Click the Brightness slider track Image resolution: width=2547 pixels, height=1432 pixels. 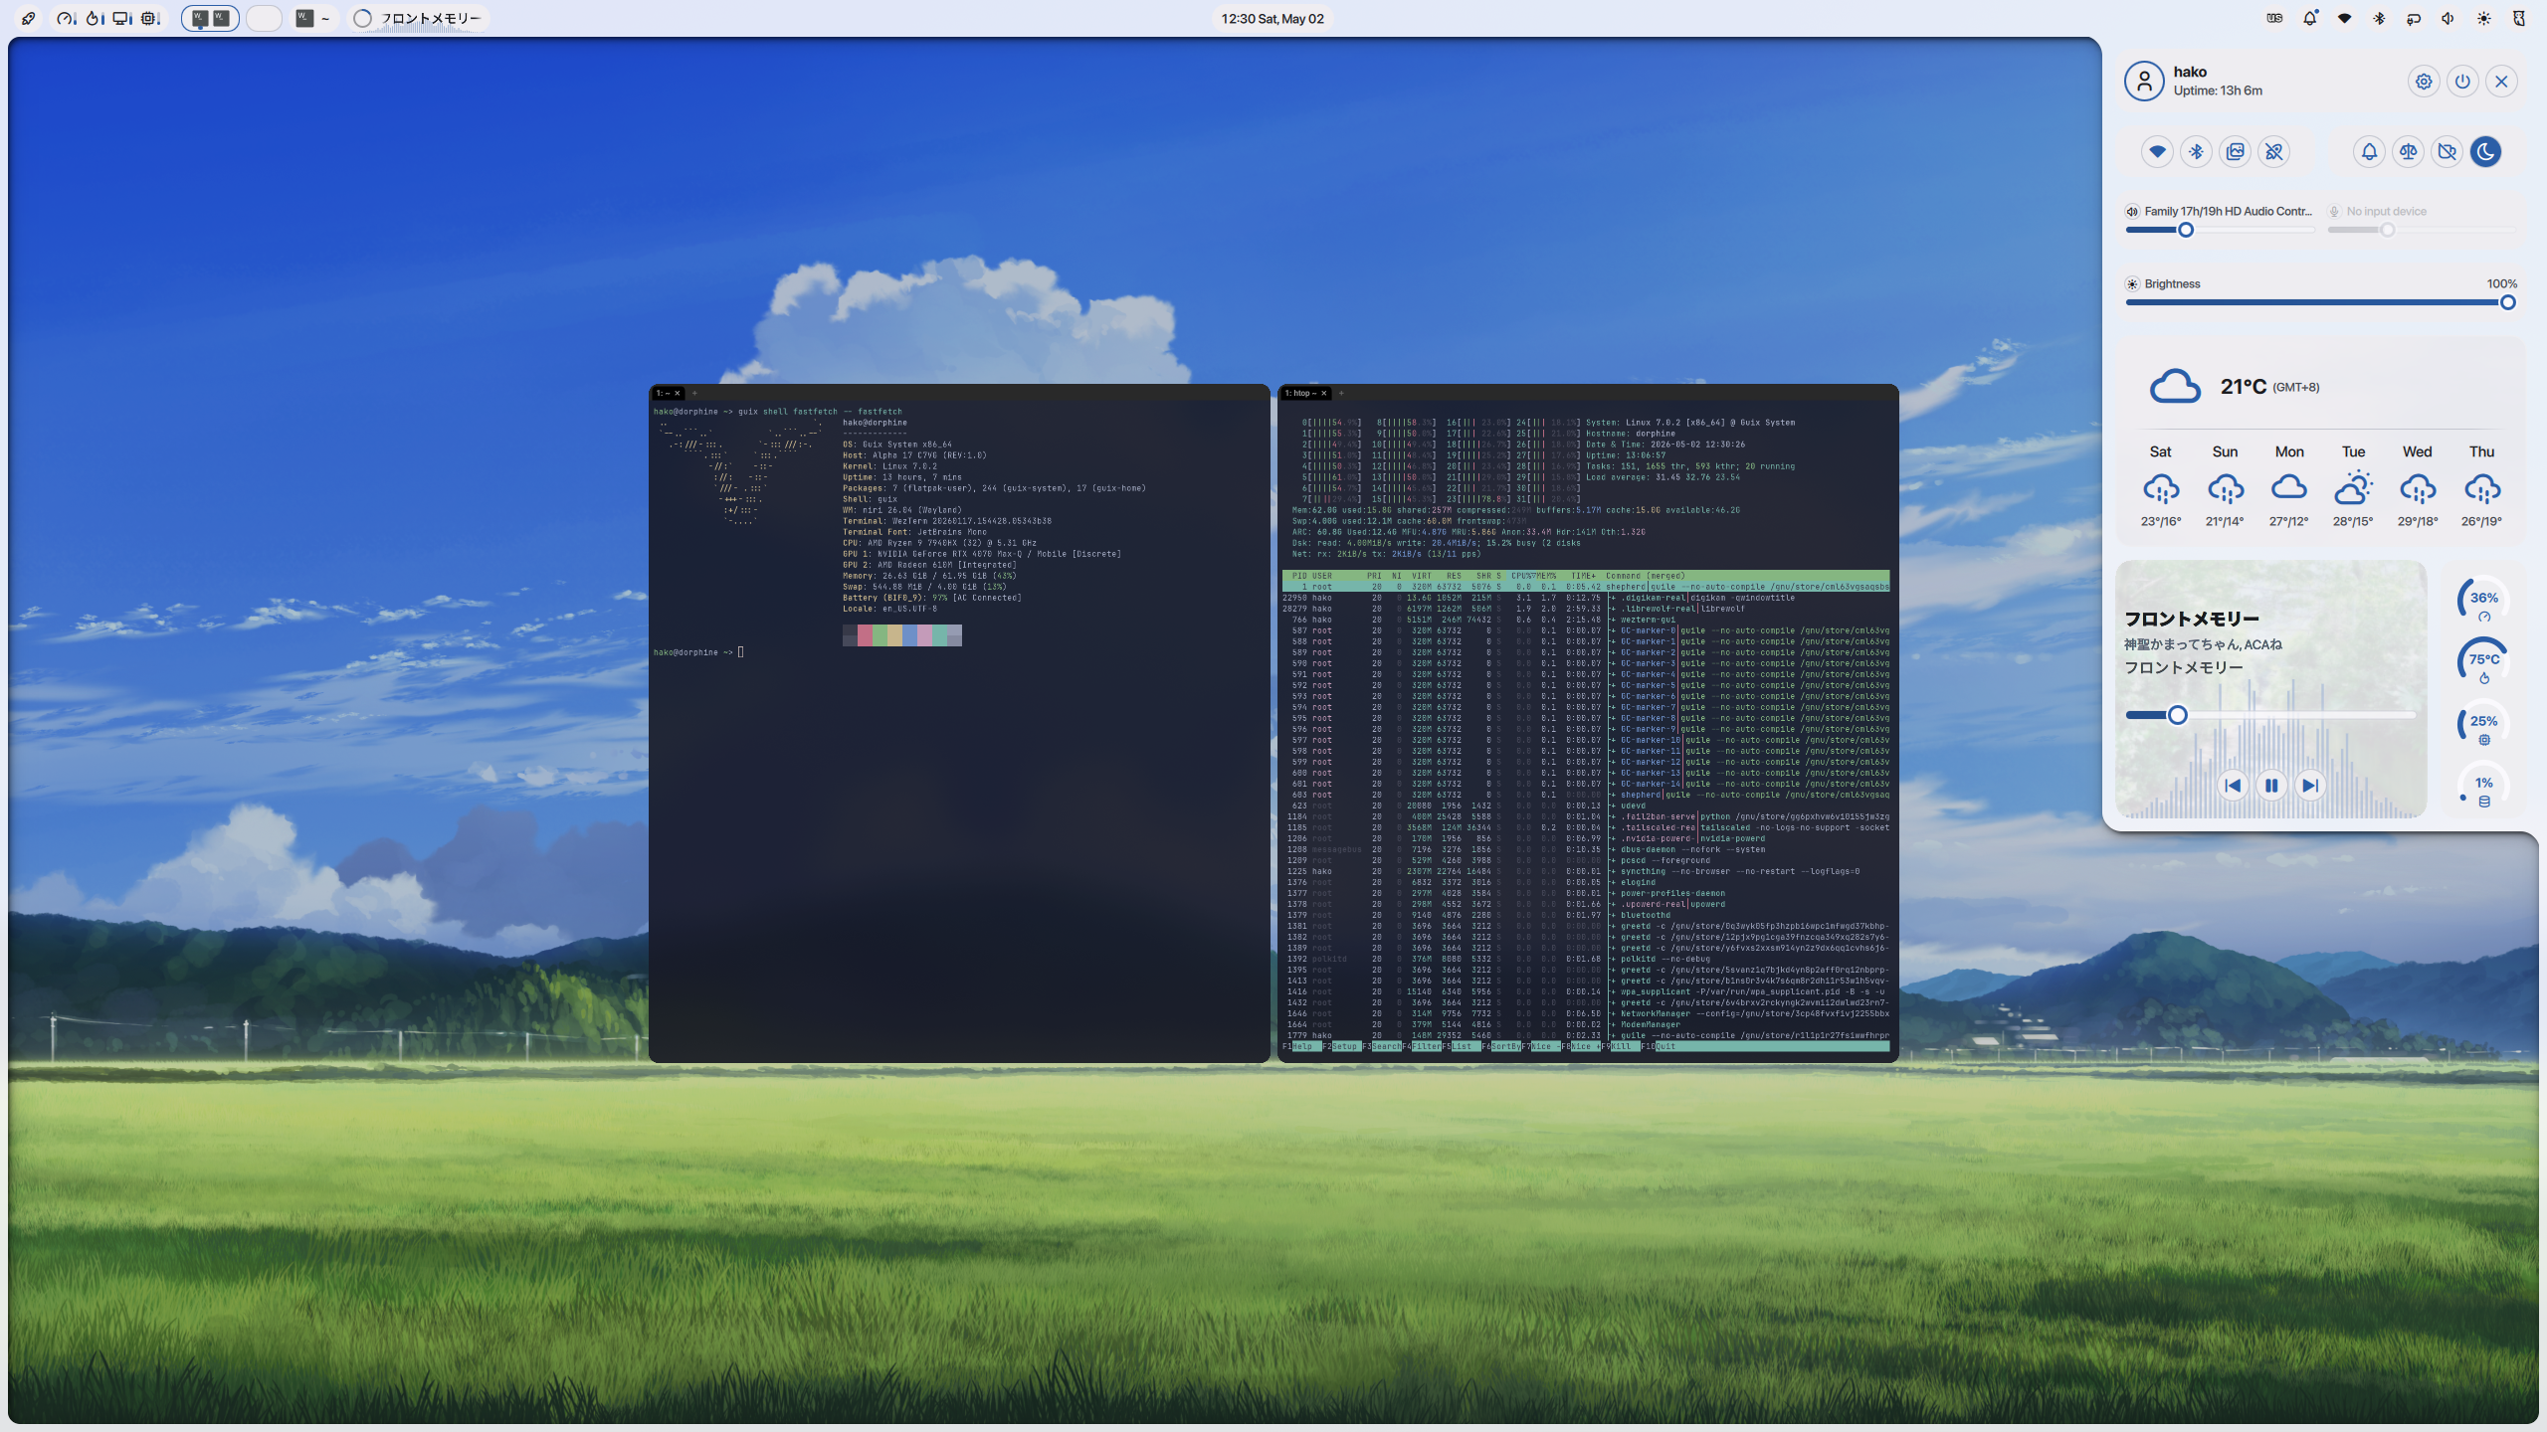click(x=2321, y=302)
